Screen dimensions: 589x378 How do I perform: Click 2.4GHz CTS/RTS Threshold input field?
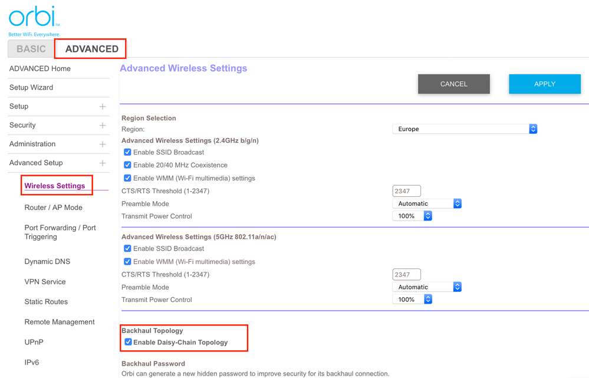(406, 191)
